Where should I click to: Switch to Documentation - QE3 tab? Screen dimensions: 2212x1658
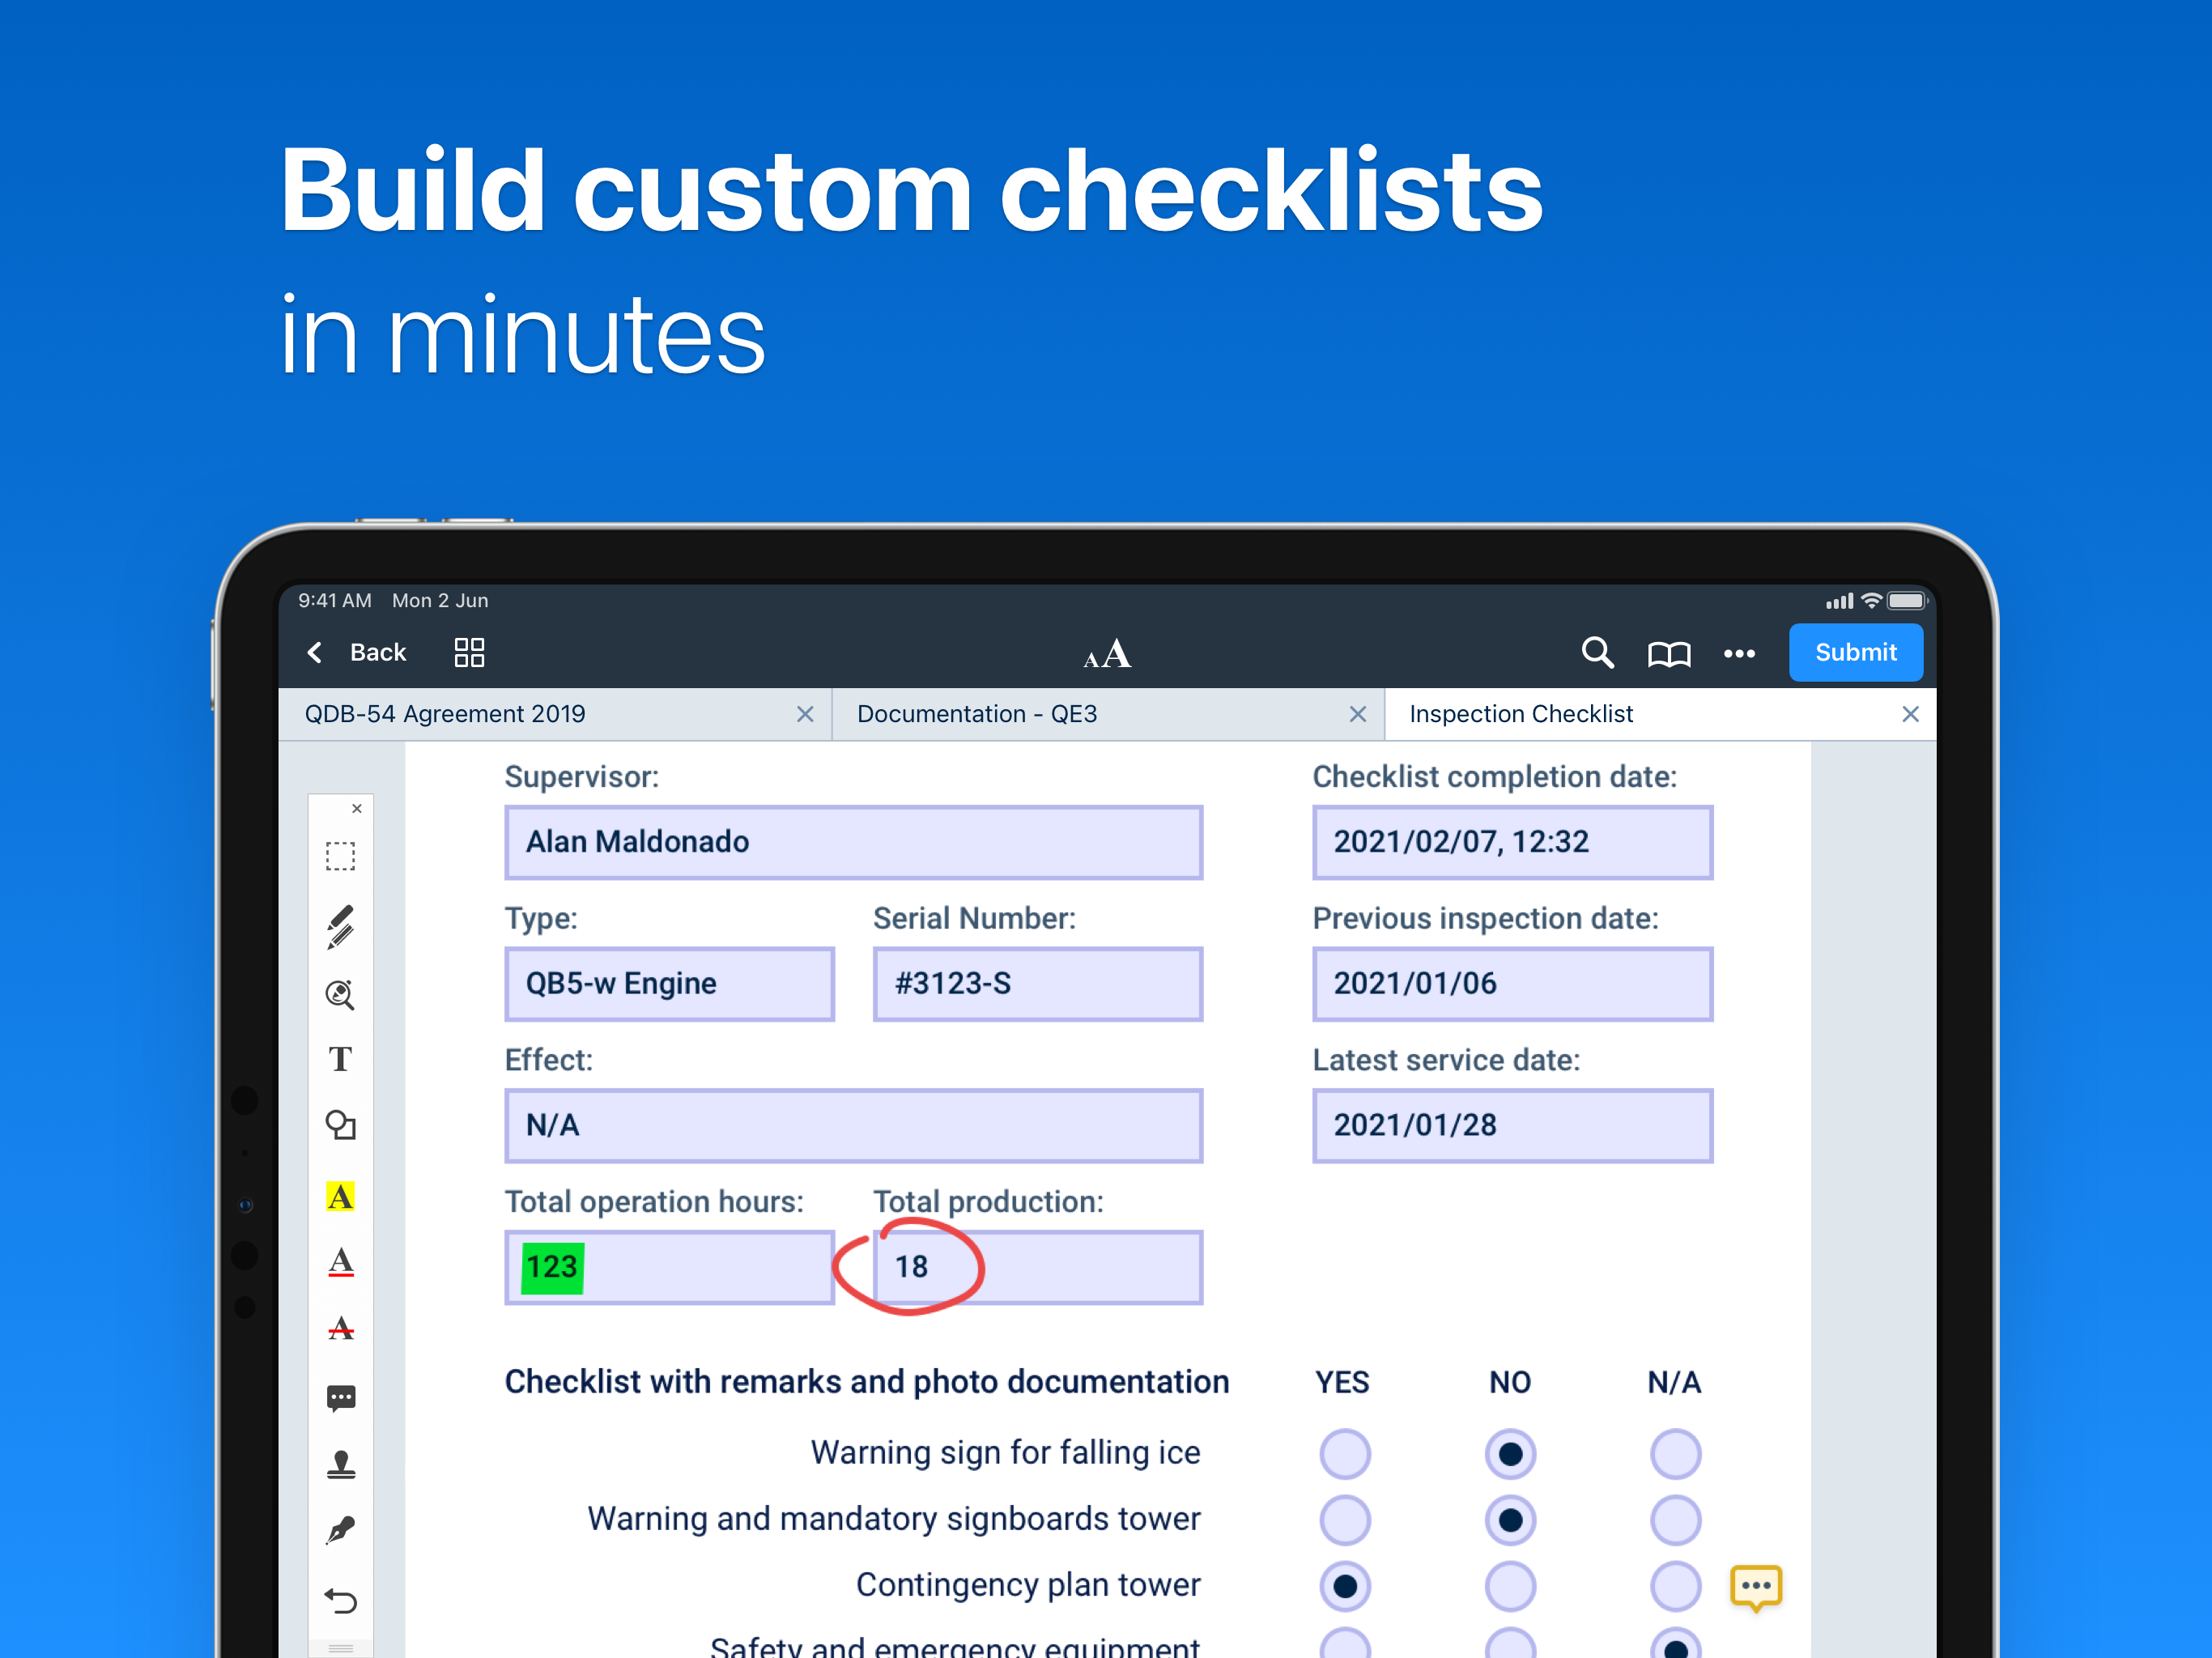977,714
